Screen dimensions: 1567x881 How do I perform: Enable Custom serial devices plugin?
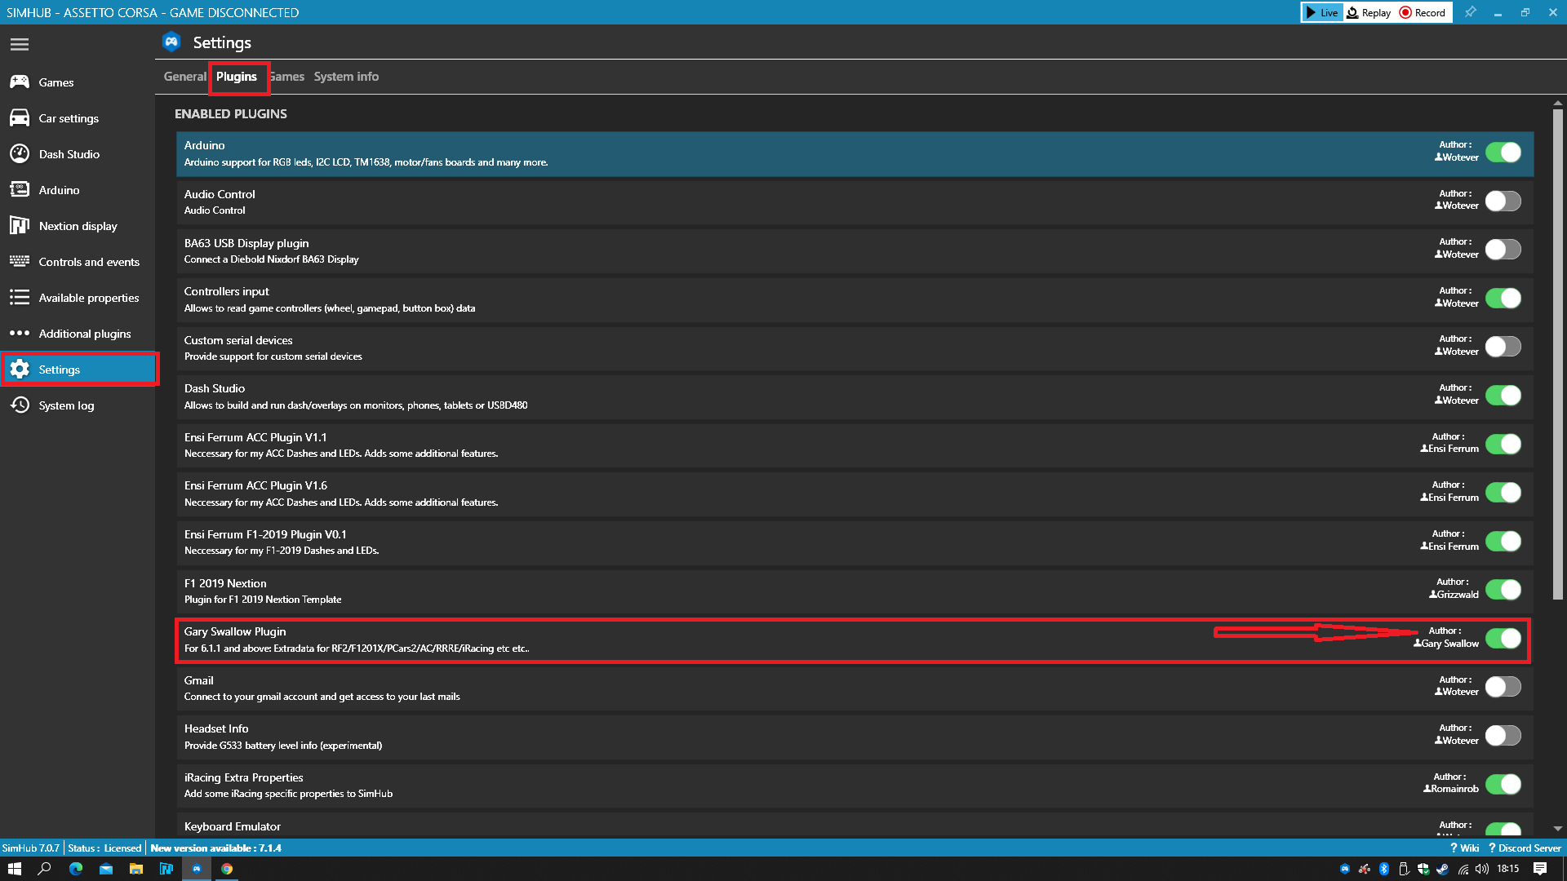pos(1503,348)
